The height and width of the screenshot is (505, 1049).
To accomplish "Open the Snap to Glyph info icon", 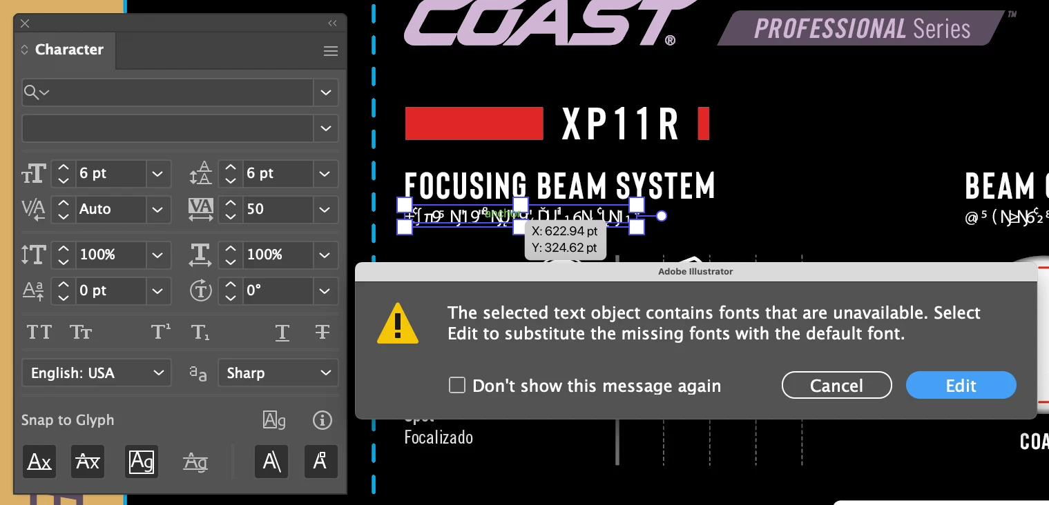I will [322, 420].
